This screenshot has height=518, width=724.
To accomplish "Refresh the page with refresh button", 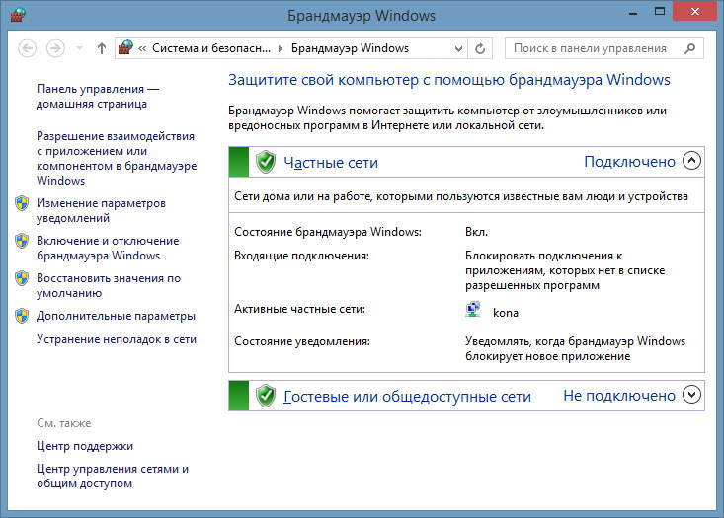I will click(480, 48).
